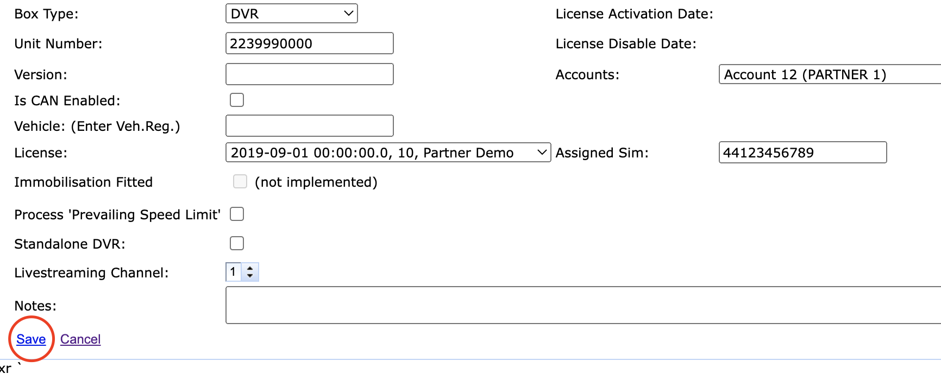Click the License Activation Date label
This screenshot has width=941, height=380.
(x=634, y=14)
